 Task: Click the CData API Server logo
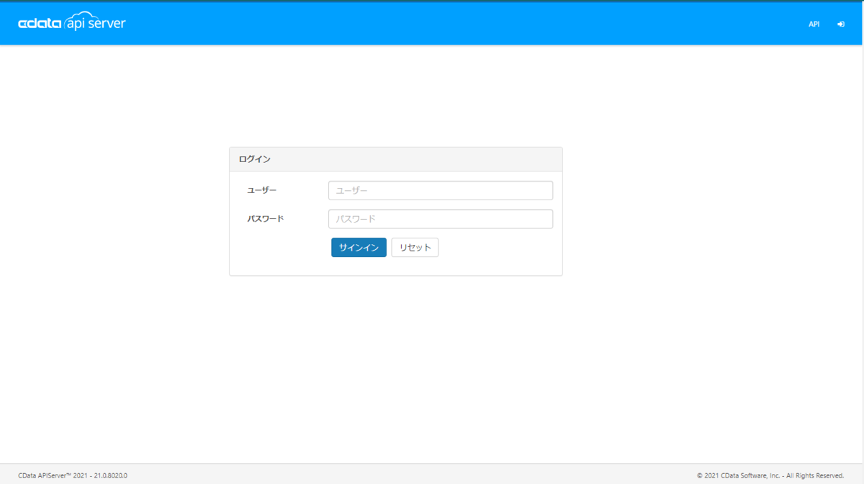click(x=72, y=23)
